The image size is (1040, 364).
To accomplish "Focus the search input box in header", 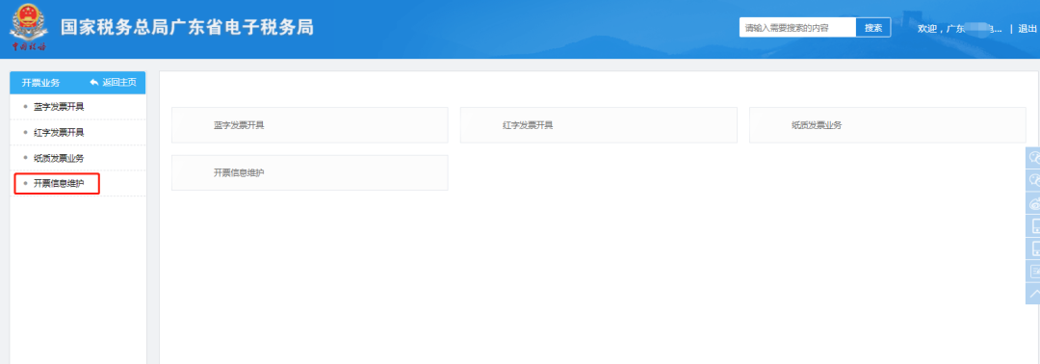I will [x=798, y=28].
